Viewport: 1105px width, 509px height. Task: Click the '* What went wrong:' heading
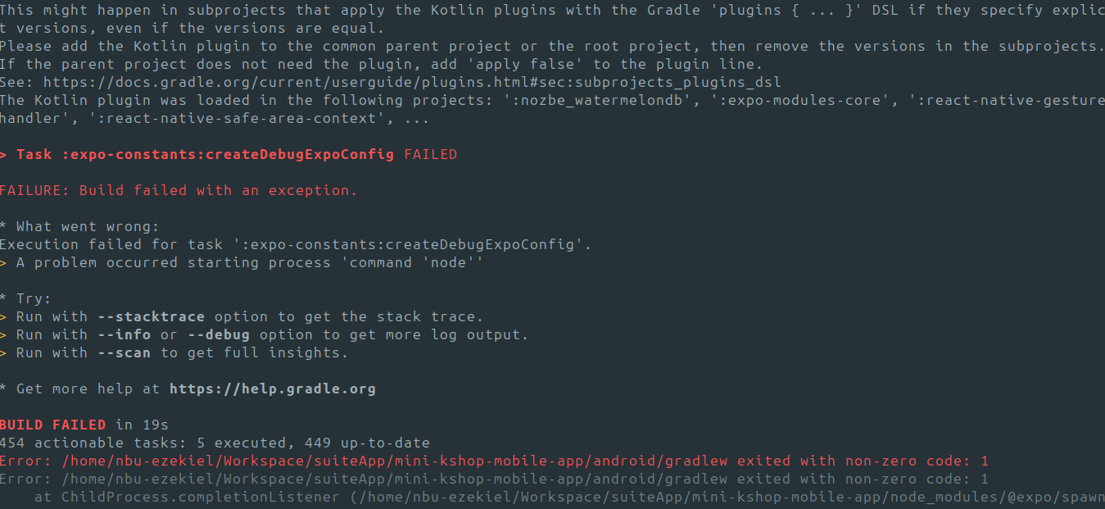pyautogui.click(x=79, y=226)
